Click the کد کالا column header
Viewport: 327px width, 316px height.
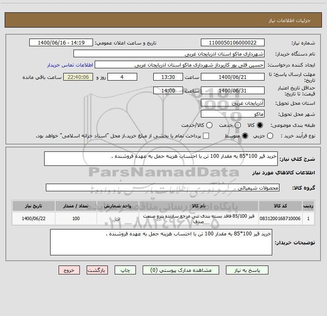pos(280,206)
